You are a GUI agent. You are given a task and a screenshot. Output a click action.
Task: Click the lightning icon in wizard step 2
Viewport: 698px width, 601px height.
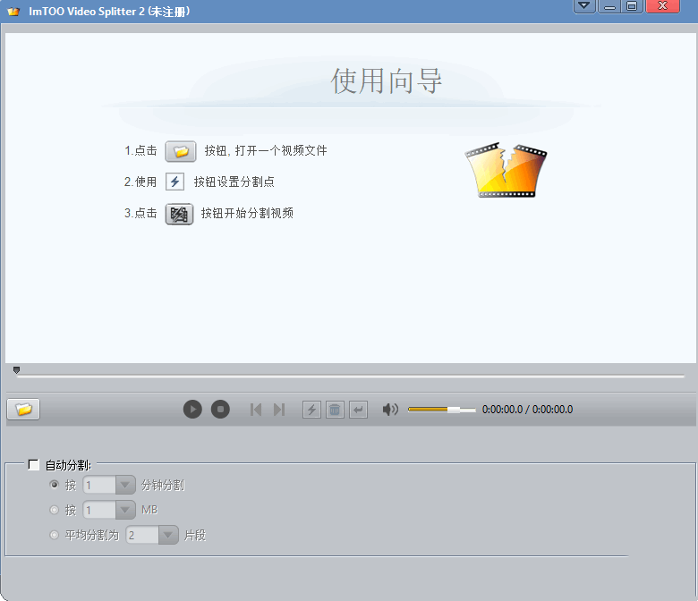click(174, 182)
